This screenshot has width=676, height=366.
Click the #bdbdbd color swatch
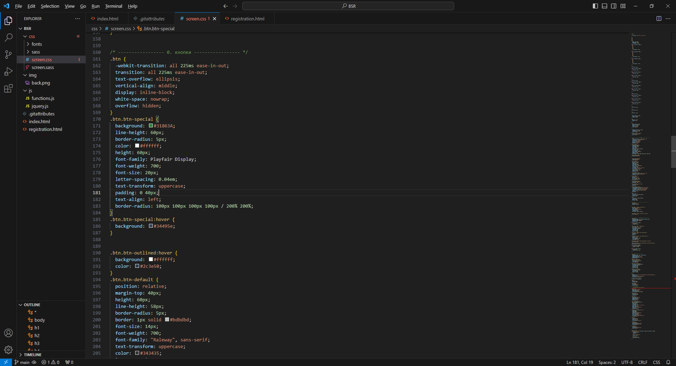coord(167,319)
